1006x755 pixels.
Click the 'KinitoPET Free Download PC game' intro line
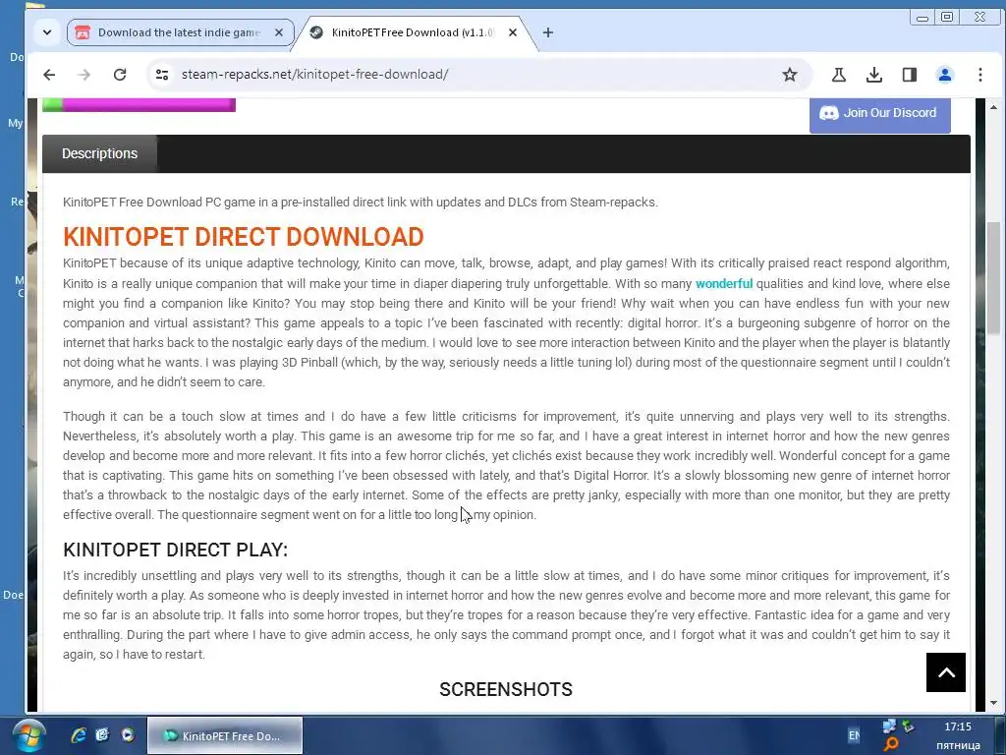click(x=360, y=203)
